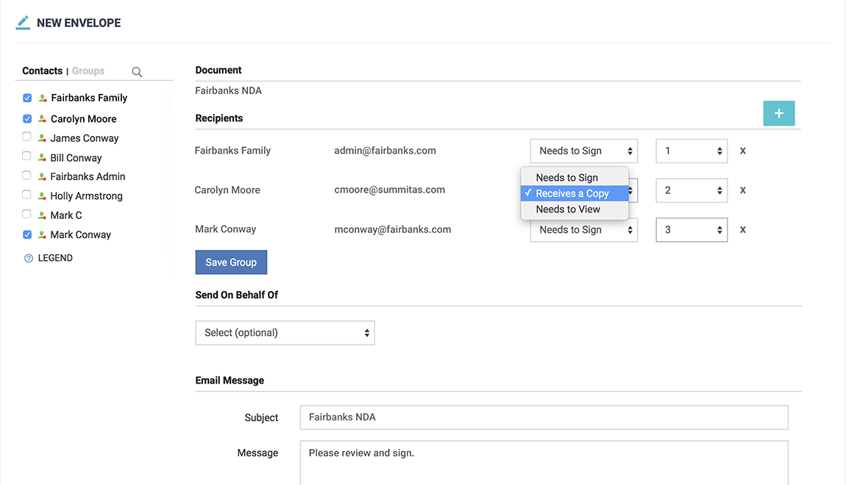Open signing order dropdown for Mark Conway
The height and width of the screenshot is (485, 846).
[692, 230]
